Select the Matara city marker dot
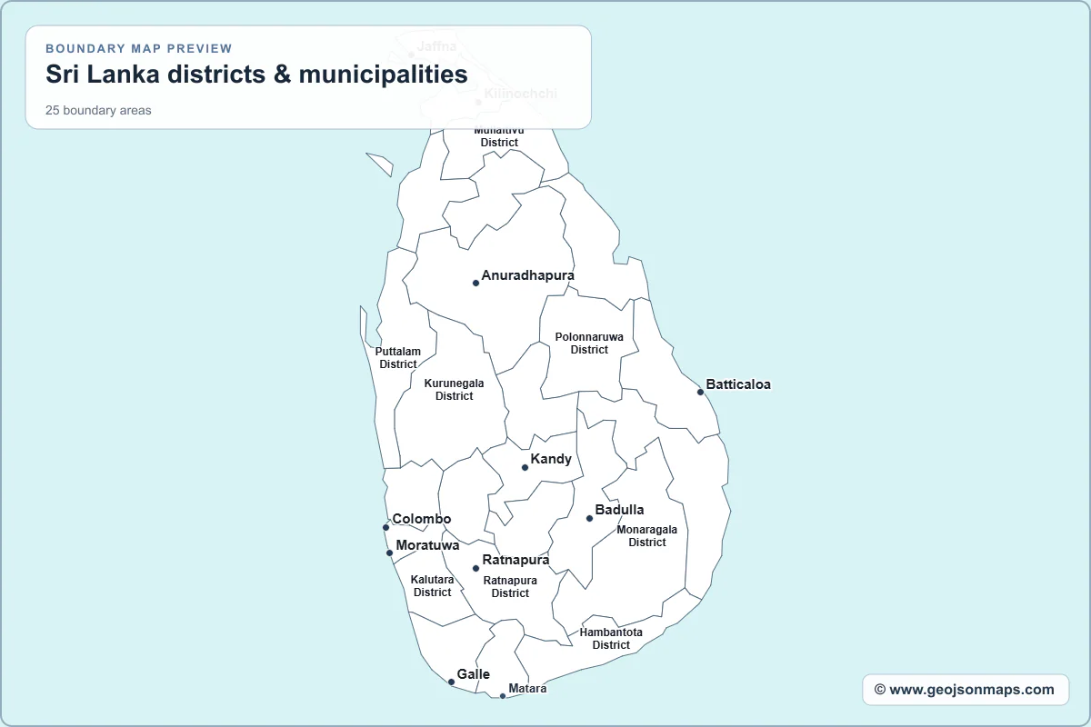Viewport: 1091px width, 727px height. click(503, 696)
